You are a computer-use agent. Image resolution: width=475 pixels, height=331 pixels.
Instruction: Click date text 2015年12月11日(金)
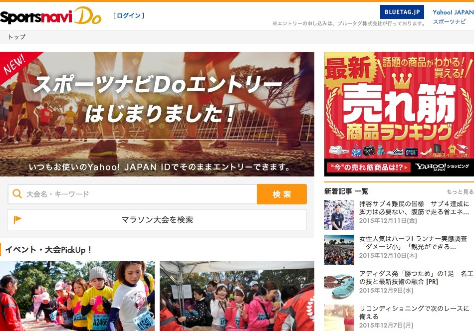click(x=388, y=221)
